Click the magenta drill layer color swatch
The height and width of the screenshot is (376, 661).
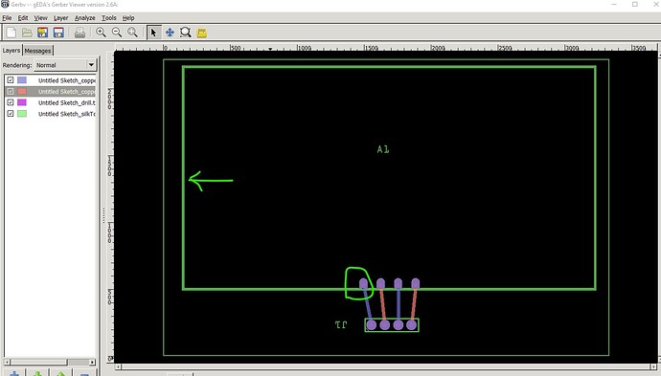[22, 102]
